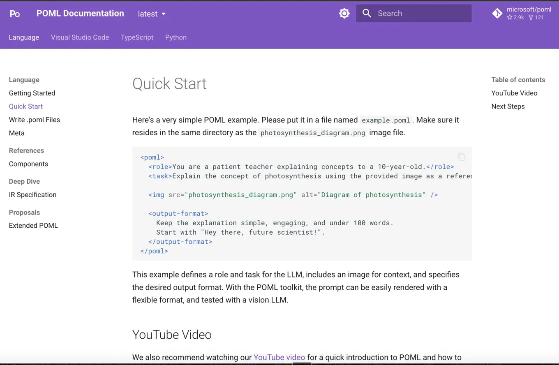The height and width of the screenshot is (365, 559).
Task: Click the POML Documentation title
Action: (80, 13)
